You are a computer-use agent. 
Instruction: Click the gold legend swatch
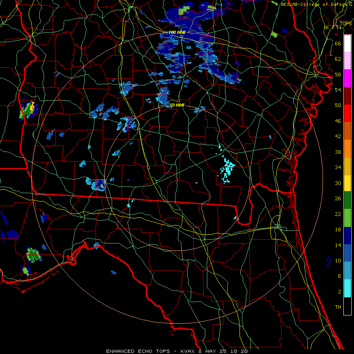[x=347, y=166]
